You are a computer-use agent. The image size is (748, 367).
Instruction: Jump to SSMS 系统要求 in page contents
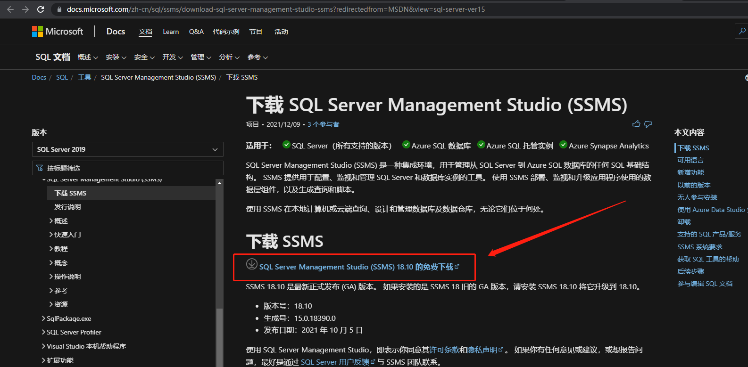click(699, 247)
